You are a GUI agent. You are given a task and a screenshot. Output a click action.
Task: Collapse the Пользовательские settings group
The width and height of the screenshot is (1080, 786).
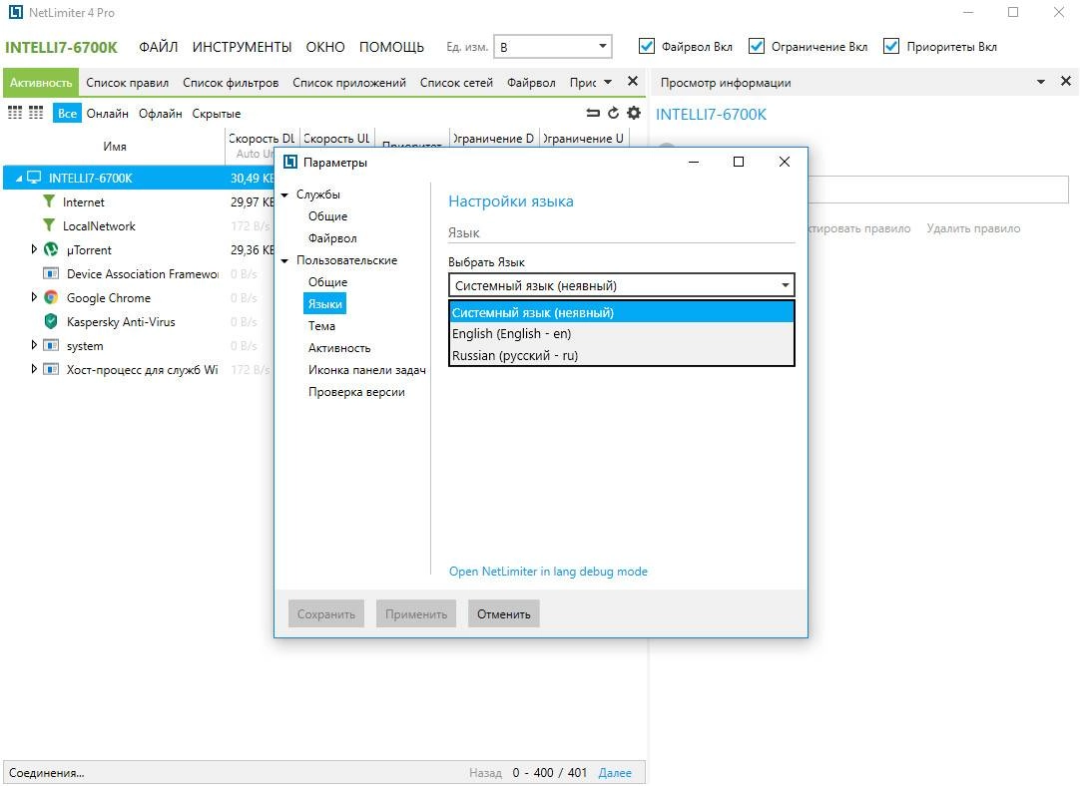point(284,261)
